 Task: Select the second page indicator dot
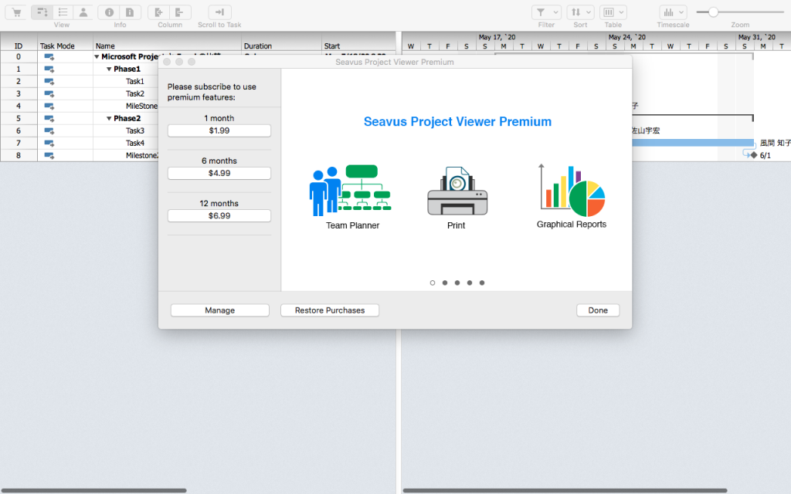point(445,283)
